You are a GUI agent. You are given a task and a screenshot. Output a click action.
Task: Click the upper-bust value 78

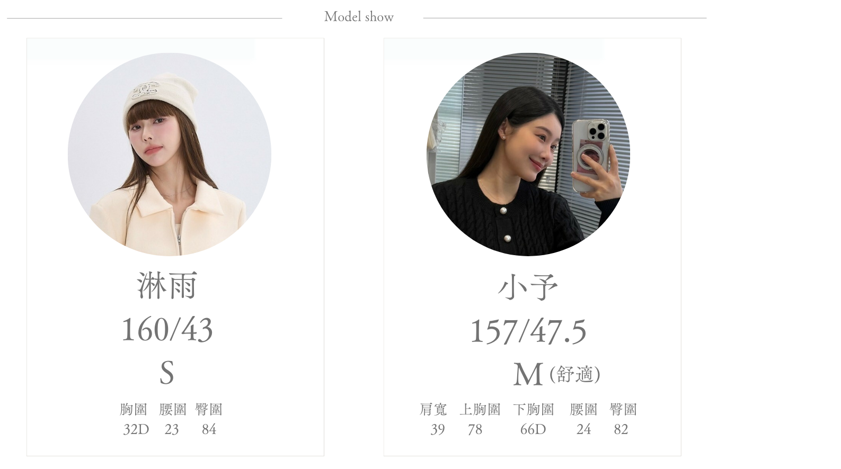[x=475, y=429]
